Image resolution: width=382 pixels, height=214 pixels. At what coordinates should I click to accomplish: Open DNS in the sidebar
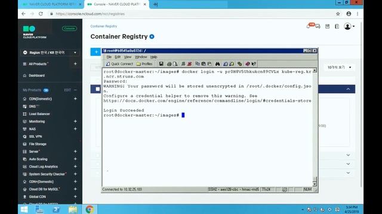(32, 106)
